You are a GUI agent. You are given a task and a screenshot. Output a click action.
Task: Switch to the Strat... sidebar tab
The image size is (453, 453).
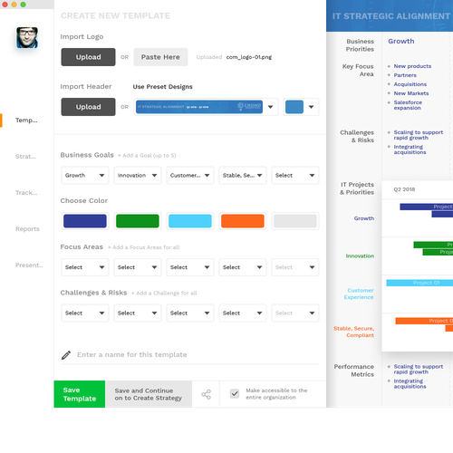pyautogui.click(x=25, y=157)
